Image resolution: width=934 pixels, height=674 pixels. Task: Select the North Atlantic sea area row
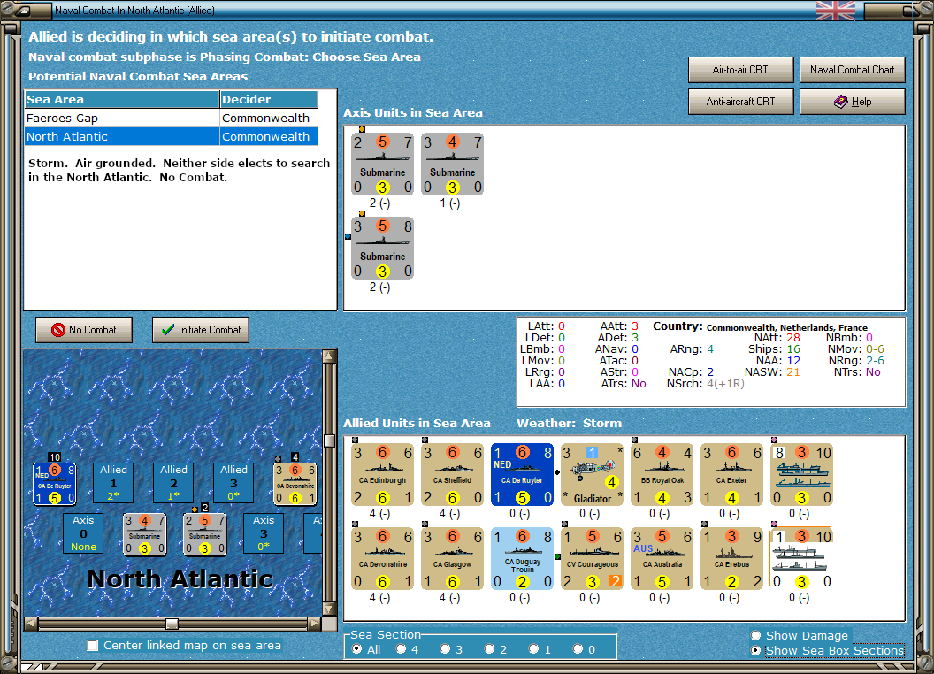click(172, 136)
